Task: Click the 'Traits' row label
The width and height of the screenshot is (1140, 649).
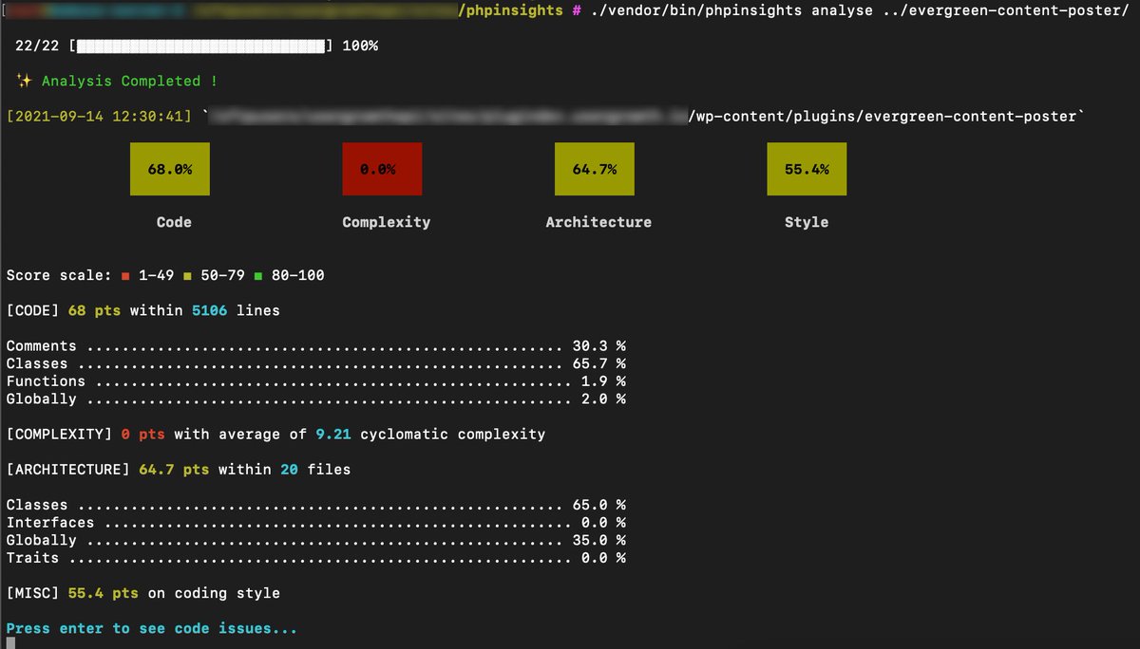Action: point(33,558)
